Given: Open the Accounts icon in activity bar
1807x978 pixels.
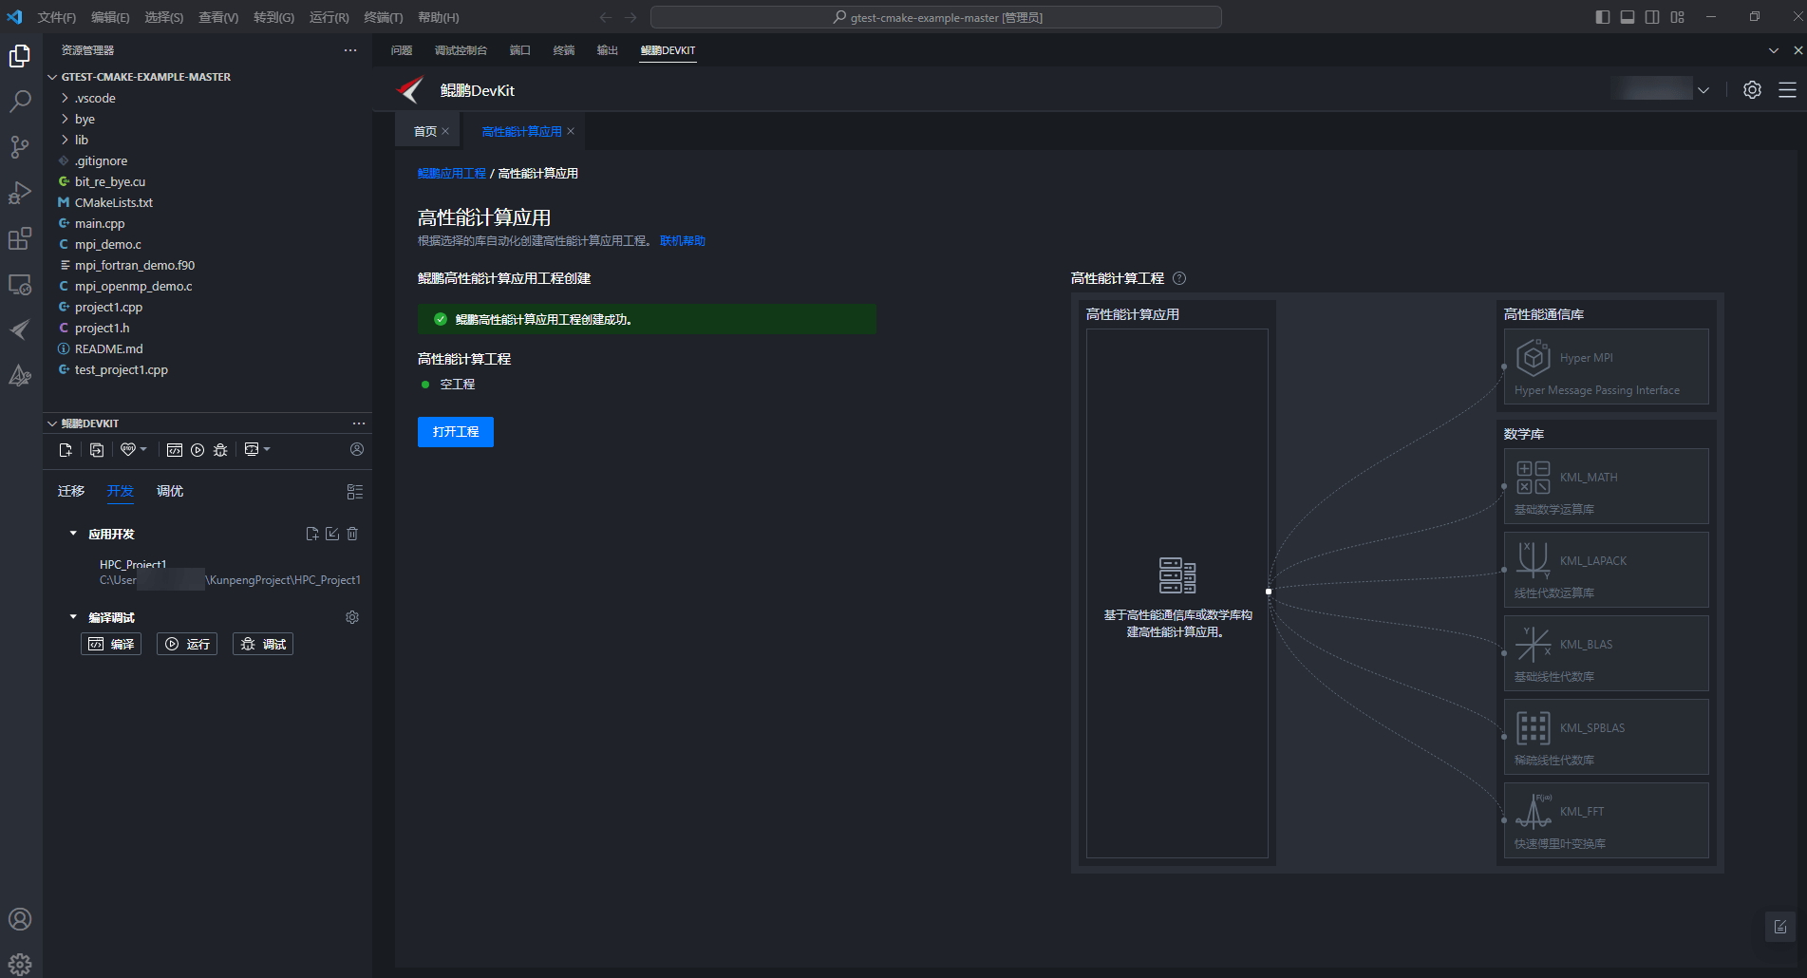Looking at the screenshot, I should click(x=20, y=919).
